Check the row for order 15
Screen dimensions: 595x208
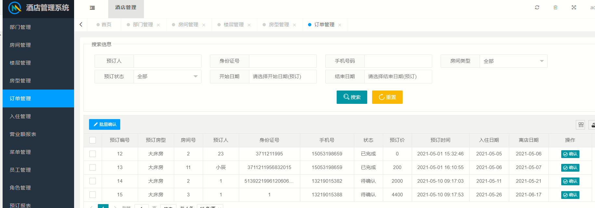[x=93, y=195]
